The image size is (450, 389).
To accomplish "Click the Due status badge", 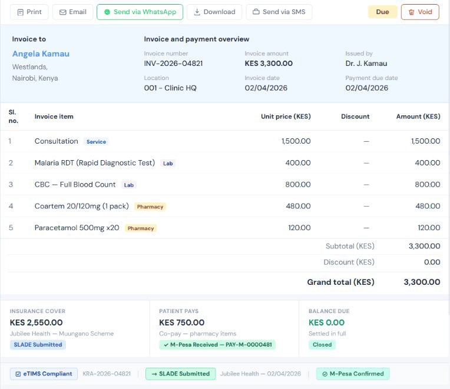I will (382, 12).
